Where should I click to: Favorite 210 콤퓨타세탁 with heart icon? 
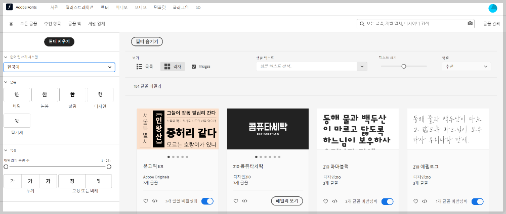click(236, 201)
